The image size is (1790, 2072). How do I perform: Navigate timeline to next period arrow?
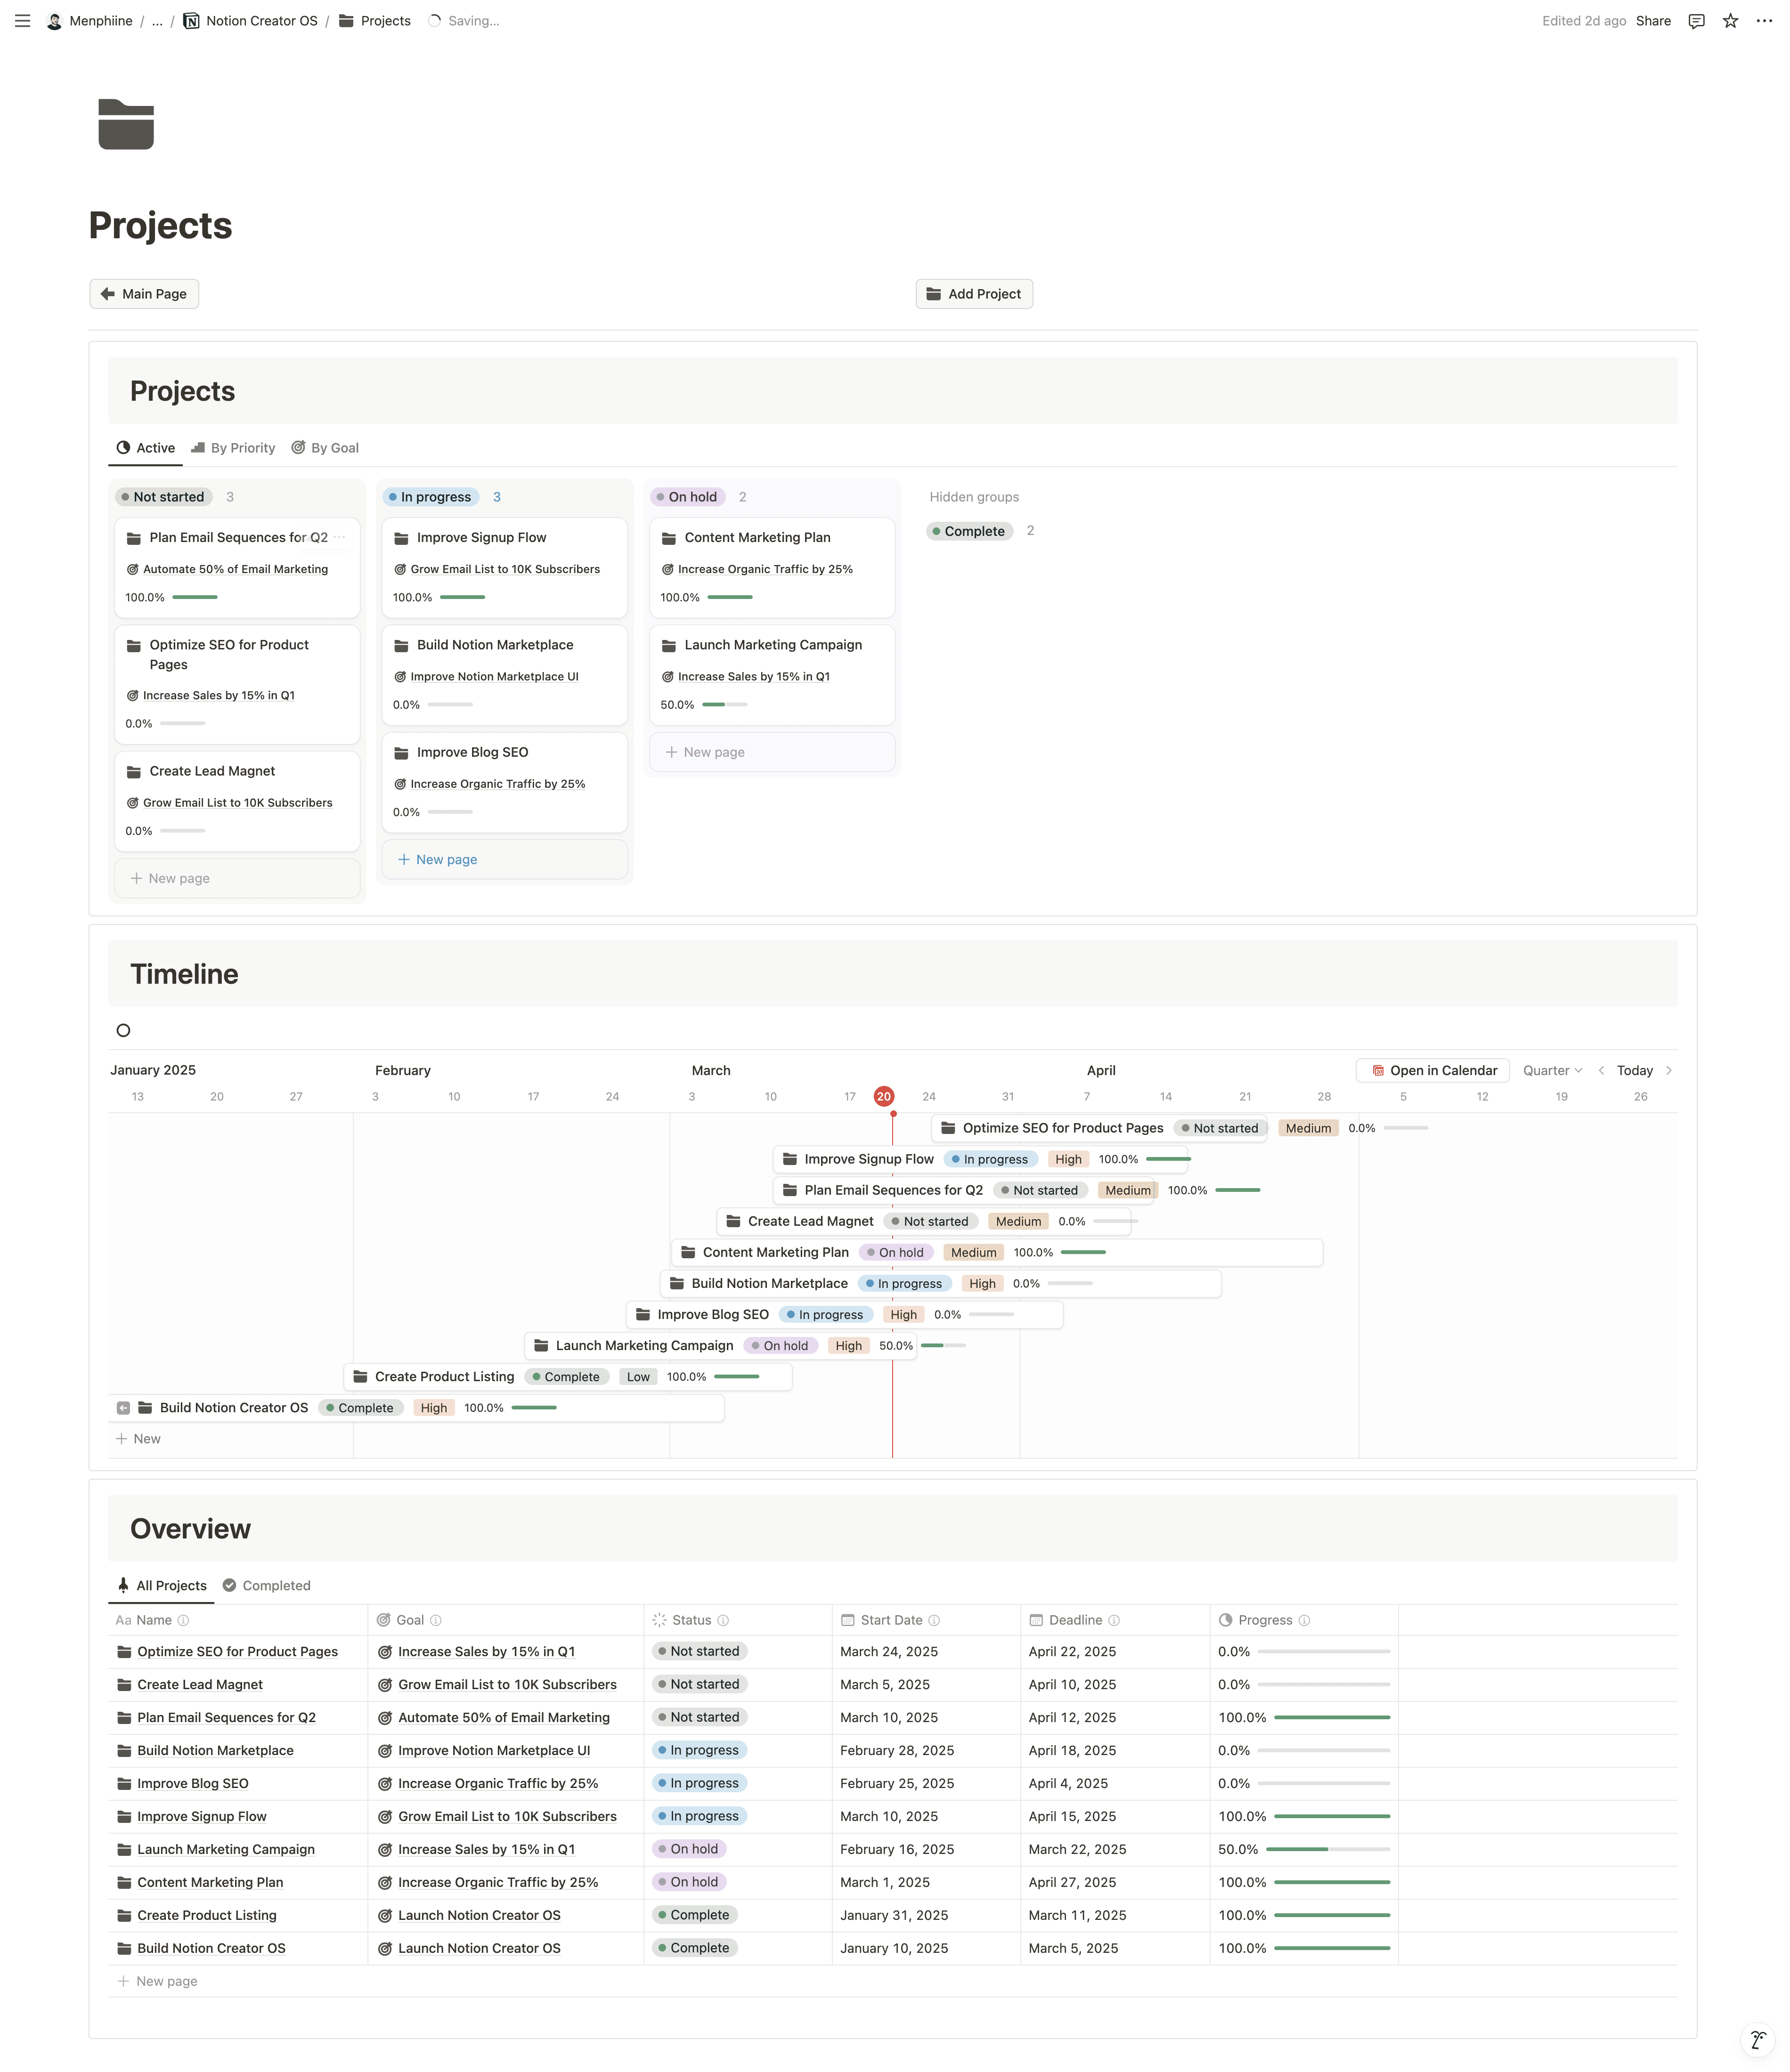(x=1668, y=1070)
